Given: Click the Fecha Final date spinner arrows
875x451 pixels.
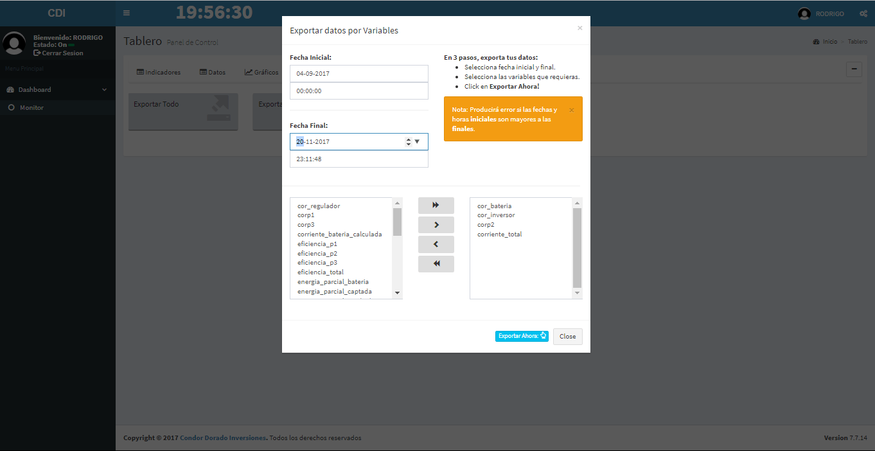Looking at the screenshot, I should (408, 141).
